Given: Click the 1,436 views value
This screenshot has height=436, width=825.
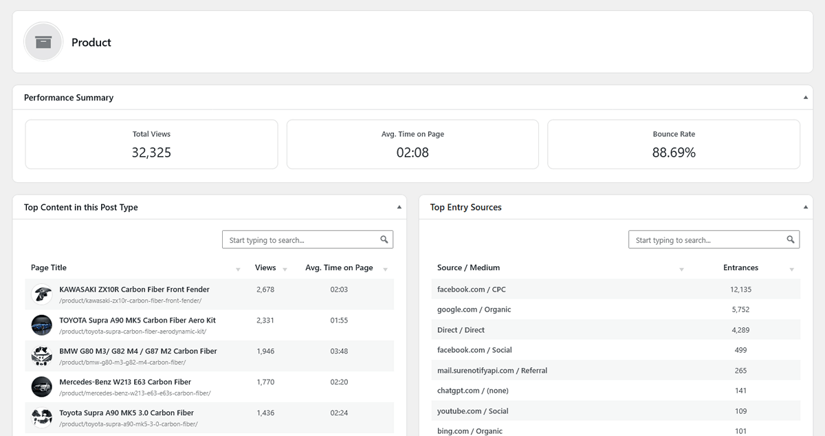Looking at the screenshot, I should pos(265,413).
